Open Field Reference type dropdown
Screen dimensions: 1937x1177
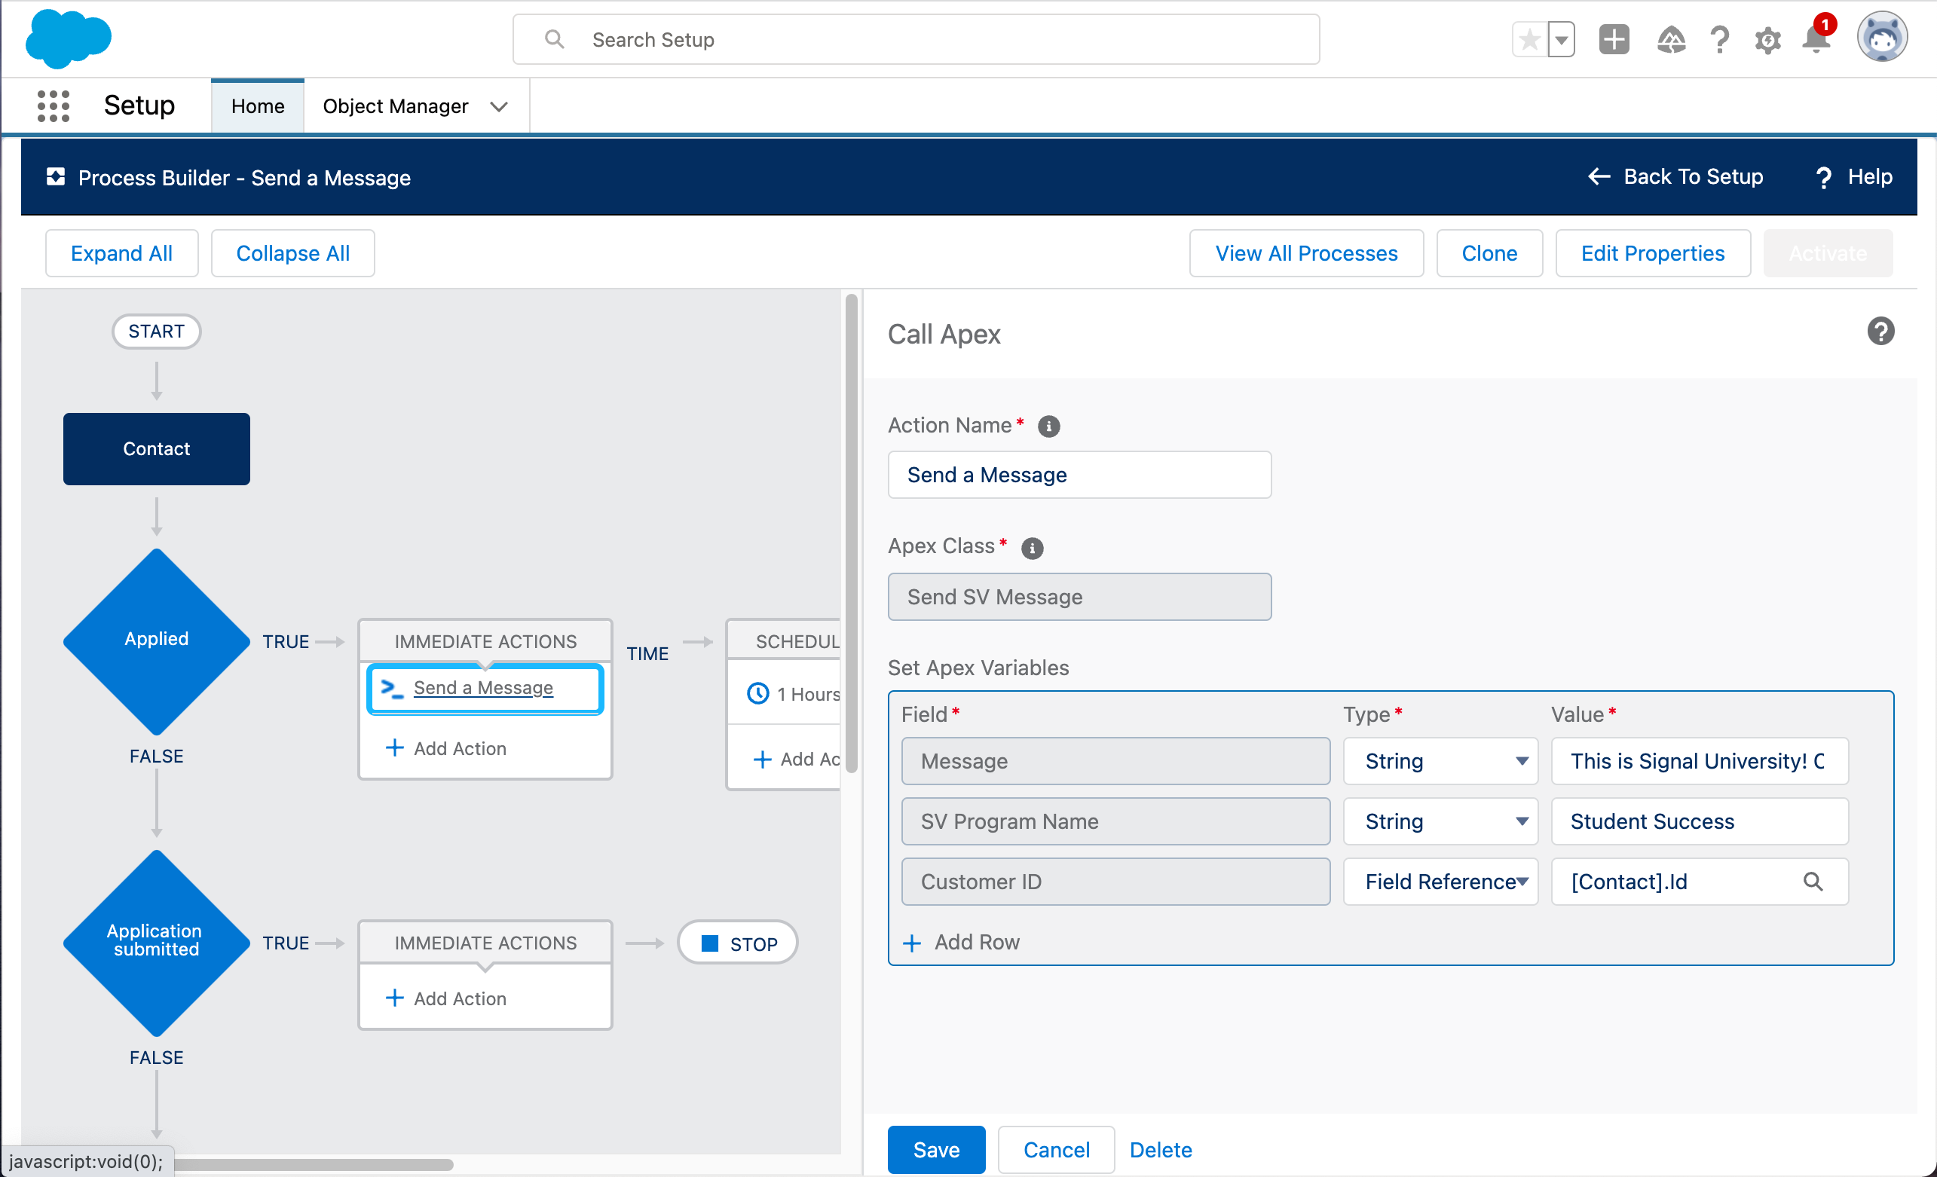click(x=1440, y=882)
